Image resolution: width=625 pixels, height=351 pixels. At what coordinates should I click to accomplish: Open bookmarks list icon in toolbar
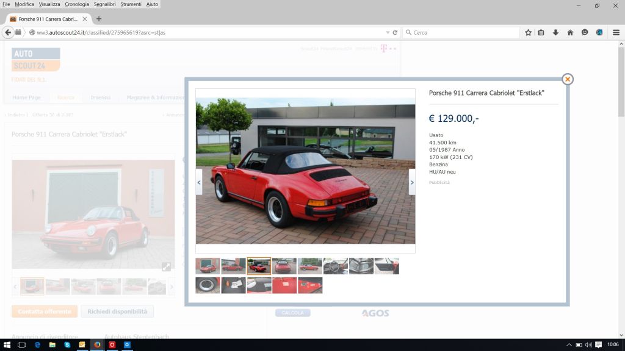tap(541, 33)
